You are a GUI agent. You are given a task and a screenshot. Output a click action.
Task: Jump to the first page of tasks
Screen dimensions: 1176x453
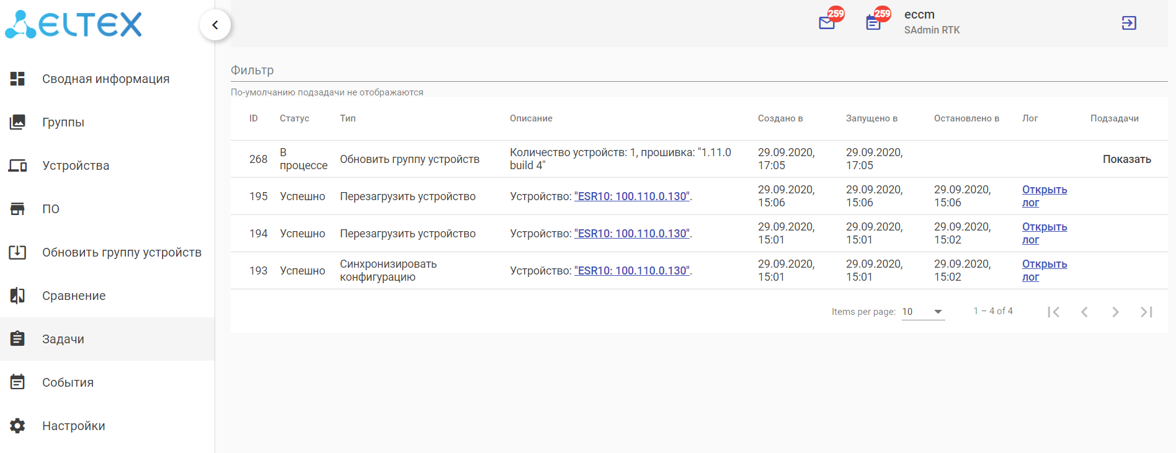click(1053, 312)
